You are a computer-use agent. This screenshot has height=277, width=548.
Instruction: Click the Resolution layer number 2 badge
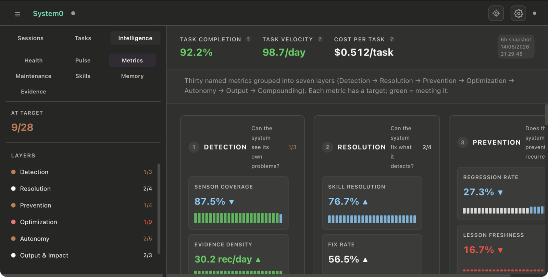point(327,147)
